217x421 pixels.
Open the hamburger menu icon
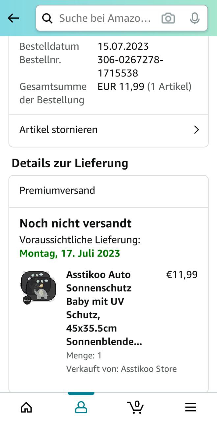point(191,408)
